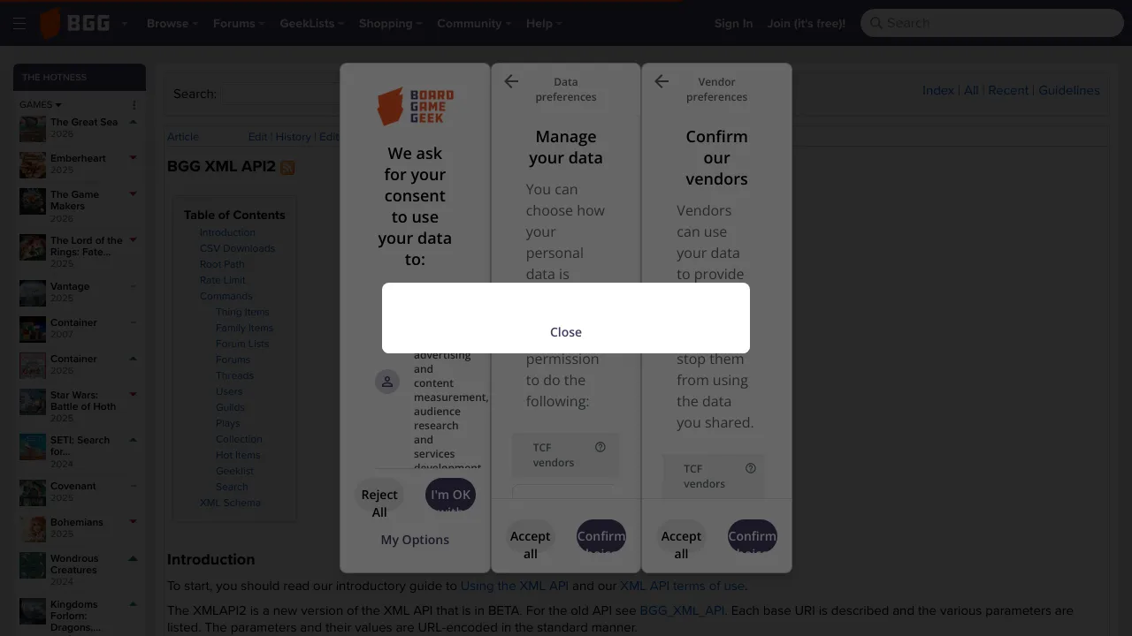Jump to XML Schema in Table of Contents

click(230, 503)
